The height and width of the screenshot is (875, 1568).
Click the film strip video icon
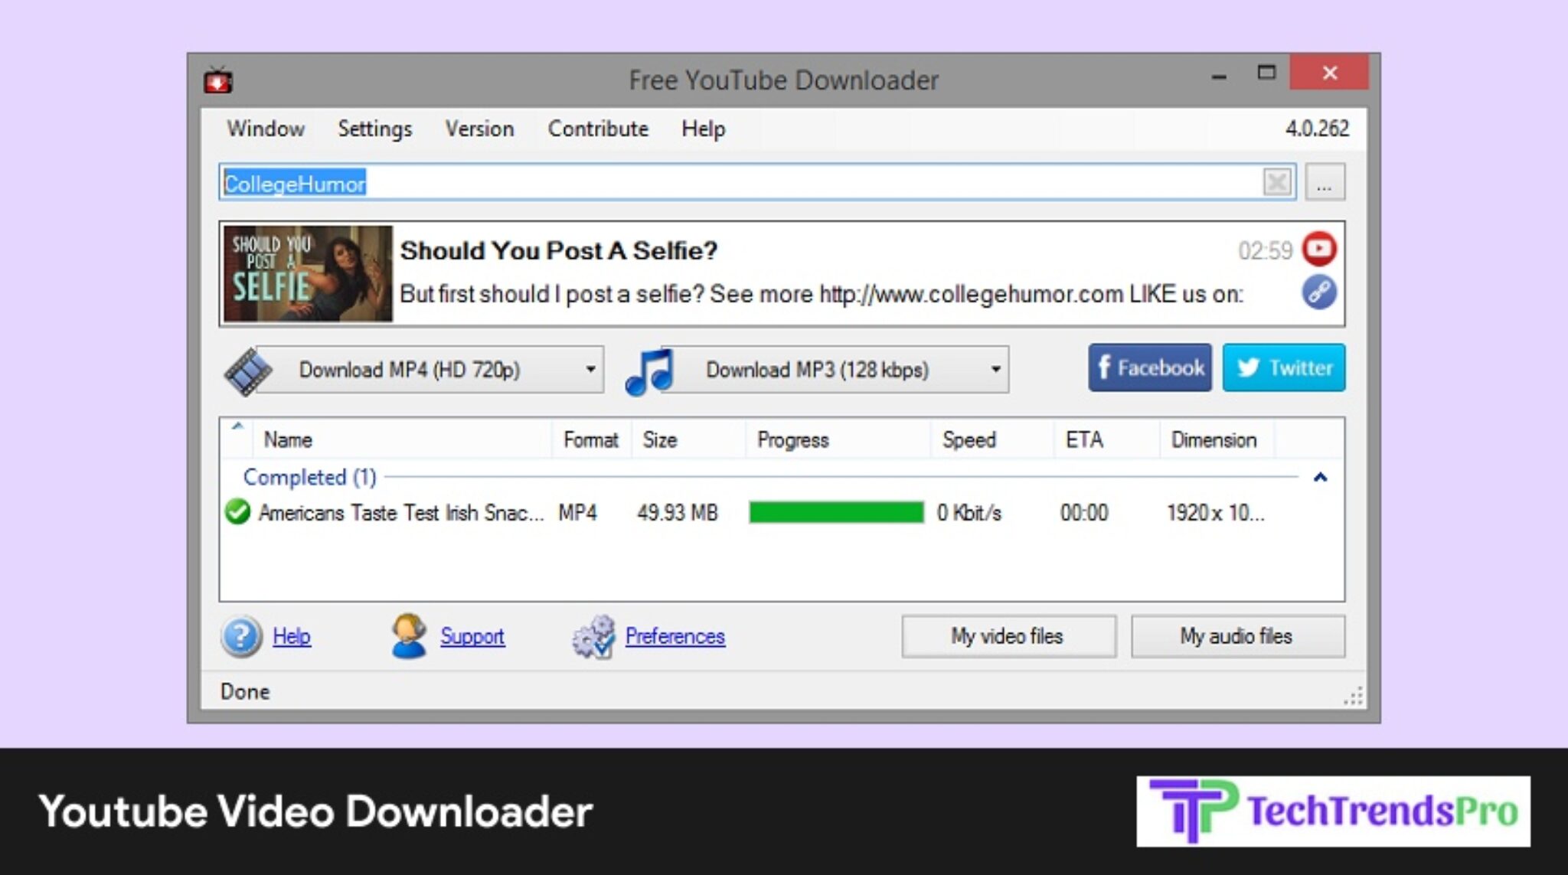pos(247,371)
